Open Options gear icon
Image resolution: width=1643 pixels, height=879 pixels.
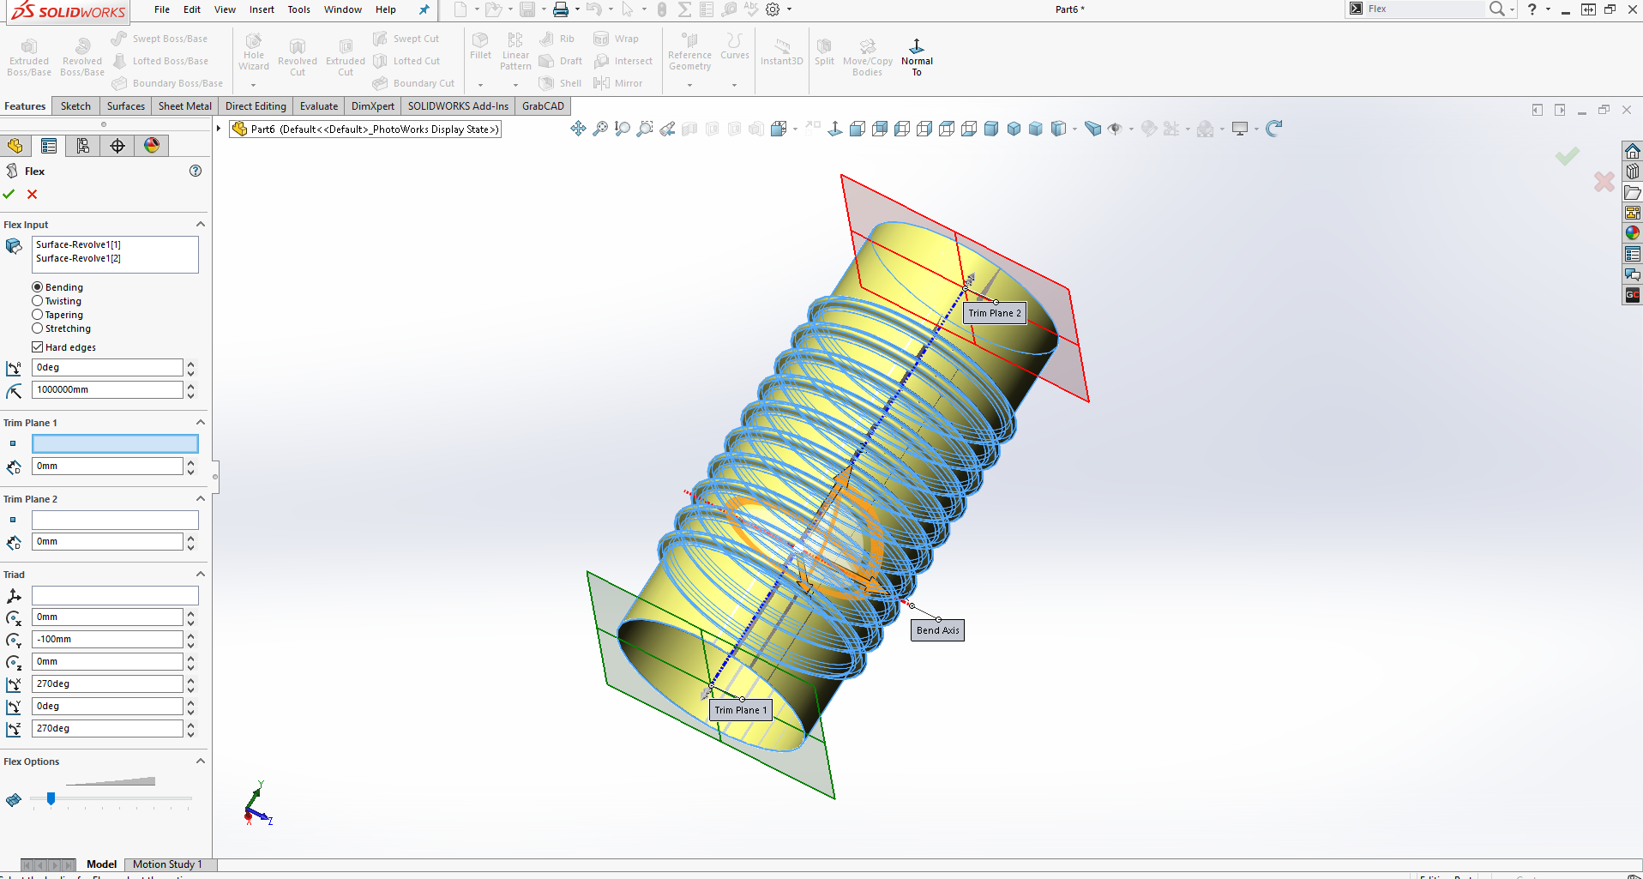773,9
